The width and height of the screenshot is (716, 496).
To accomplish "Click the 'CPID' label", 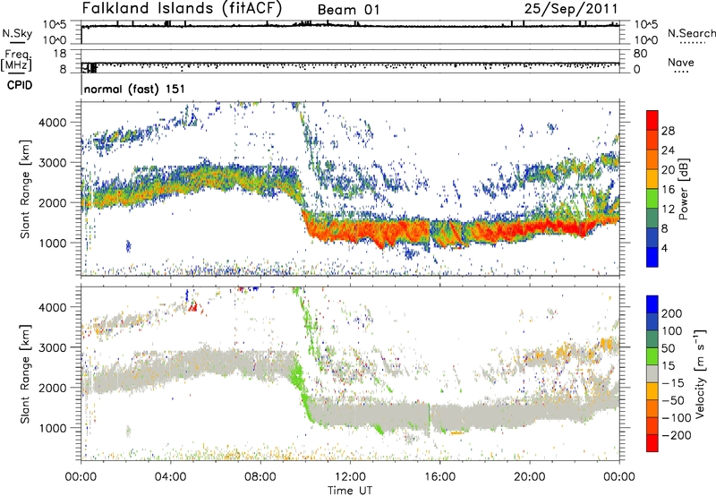I will [x=20, y=85].
